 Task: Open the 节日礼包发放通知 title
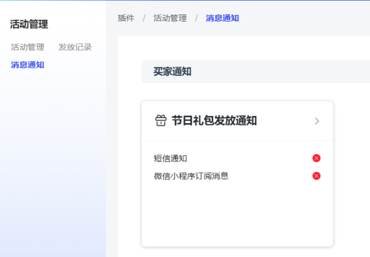click(214, 121)
